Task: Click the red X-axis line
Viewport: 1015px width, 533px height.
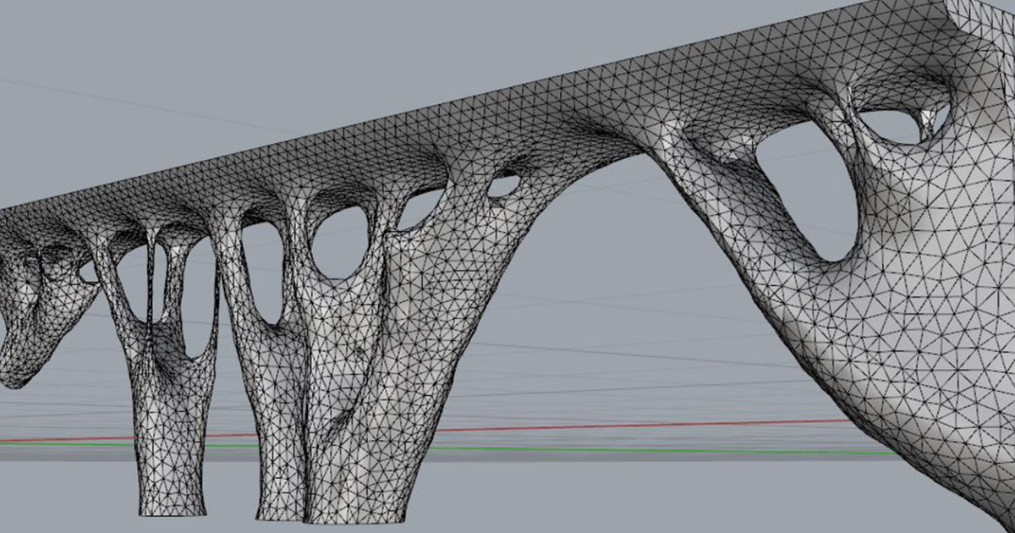Action: pyautogui.click(x=643, y=425)
